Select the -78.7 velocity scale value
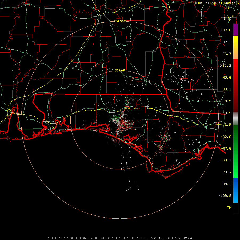The height and width of the screenshot is (240, 240). click(226, 172)
